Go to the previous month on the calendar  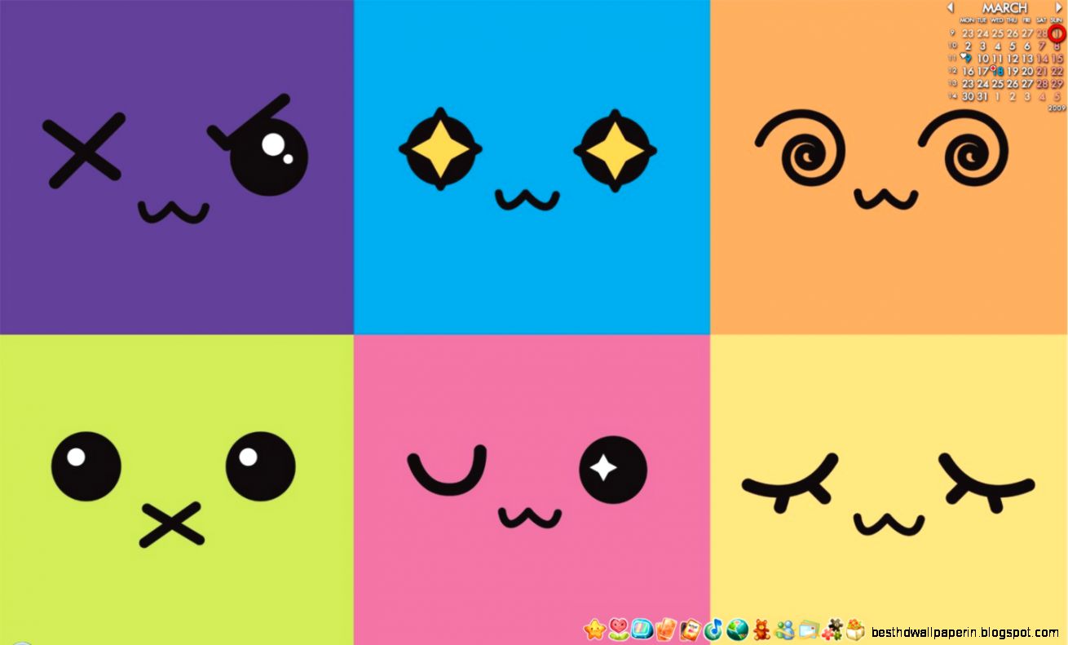(951, 7)
